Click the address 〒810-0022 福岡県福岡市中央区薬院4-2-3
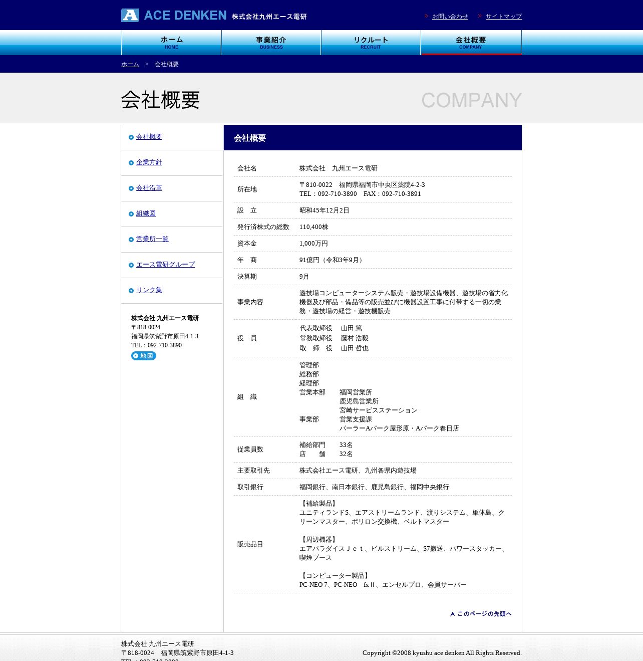 coord(362,185)
